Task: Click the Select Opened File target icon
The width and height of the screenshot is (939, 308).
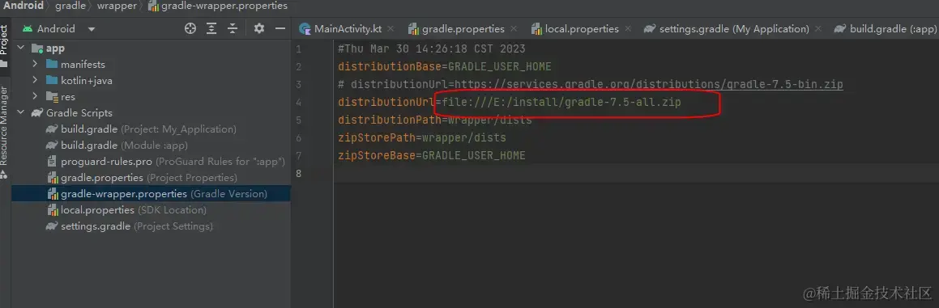Action: 190,28
